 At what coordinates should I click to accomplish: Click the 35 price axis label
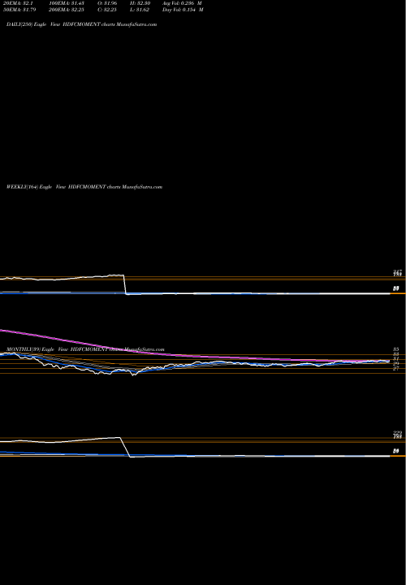(x=396, y=349)
